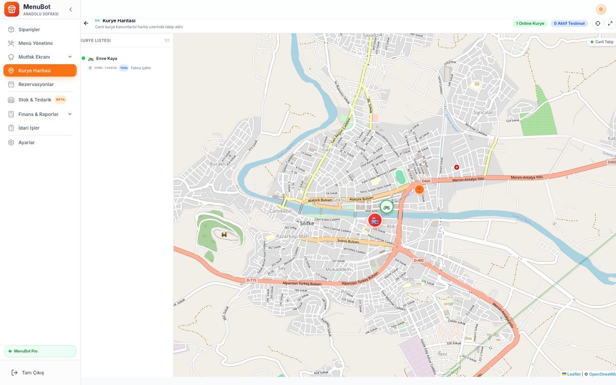Click the 0 Aktif Teslimat badge
Screen dimensions: 616x385
(x=569, y=23)
